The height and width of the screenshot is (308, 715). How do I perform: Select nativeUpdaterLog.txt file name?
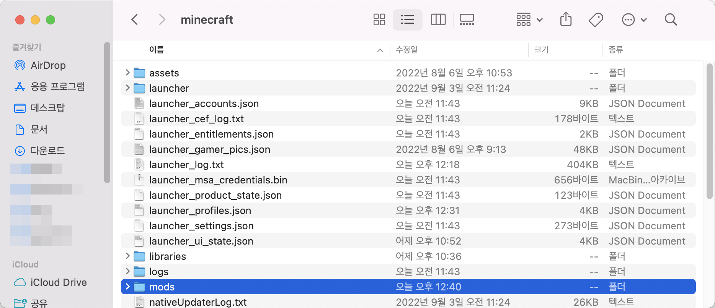(198, 302)
